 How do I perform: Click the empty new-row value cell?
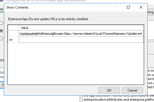(81, 40)
